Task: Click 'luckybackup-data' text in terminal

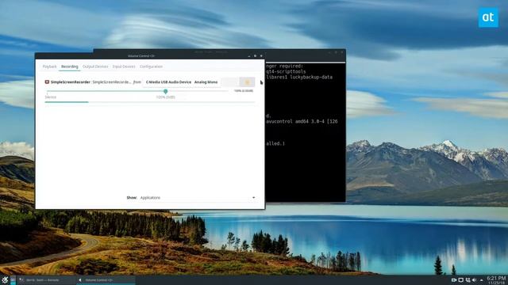Action: coord(311,78)
